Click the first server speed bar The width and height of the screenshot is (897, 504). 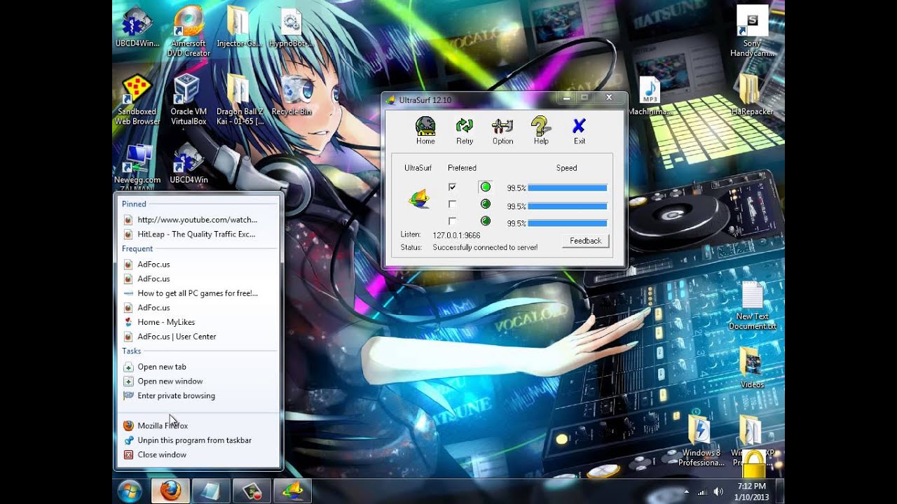[x=567, y=188]
